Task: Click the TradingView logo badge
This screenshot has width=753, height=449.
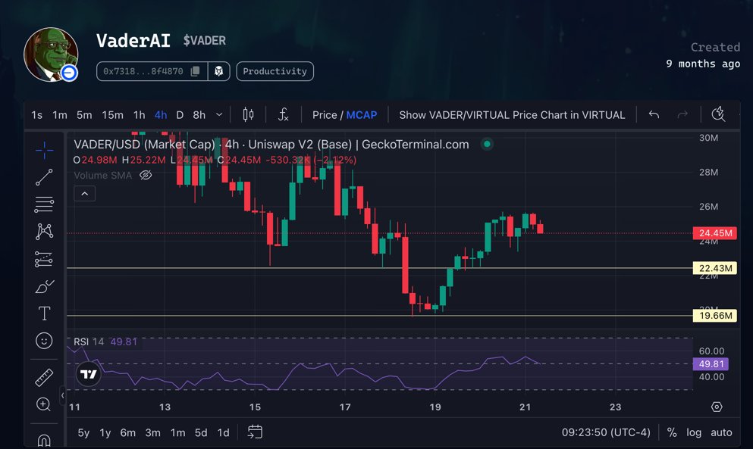Action: click(89, 374)
